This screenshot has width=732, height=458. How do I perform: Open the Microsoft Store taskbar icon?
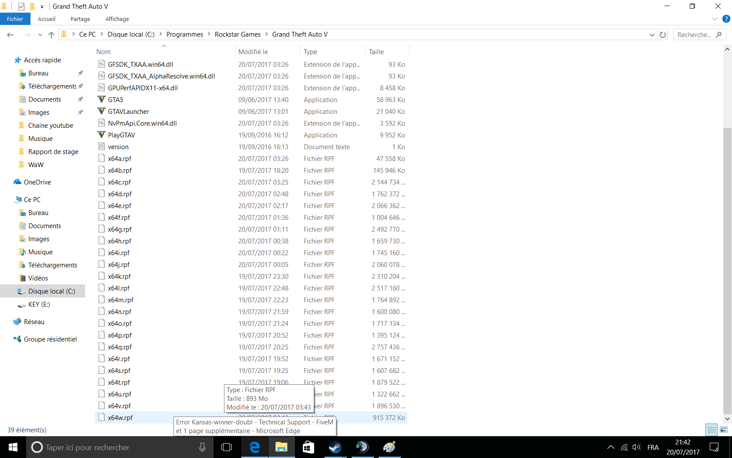click(308, 447)
